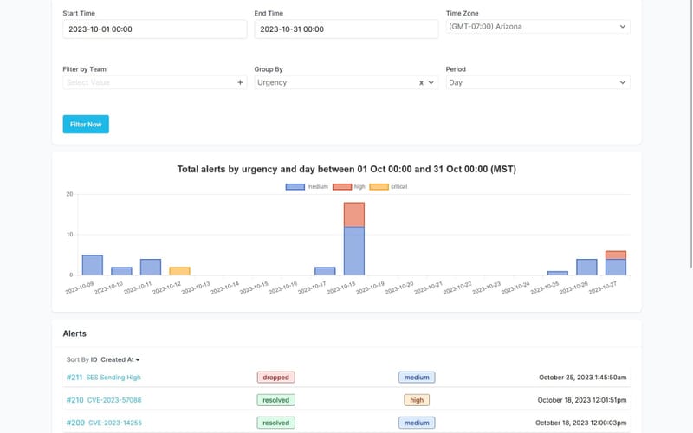Click the dropped status badge on alert #211
693x433 pixels.
click(x=275, y=378)
